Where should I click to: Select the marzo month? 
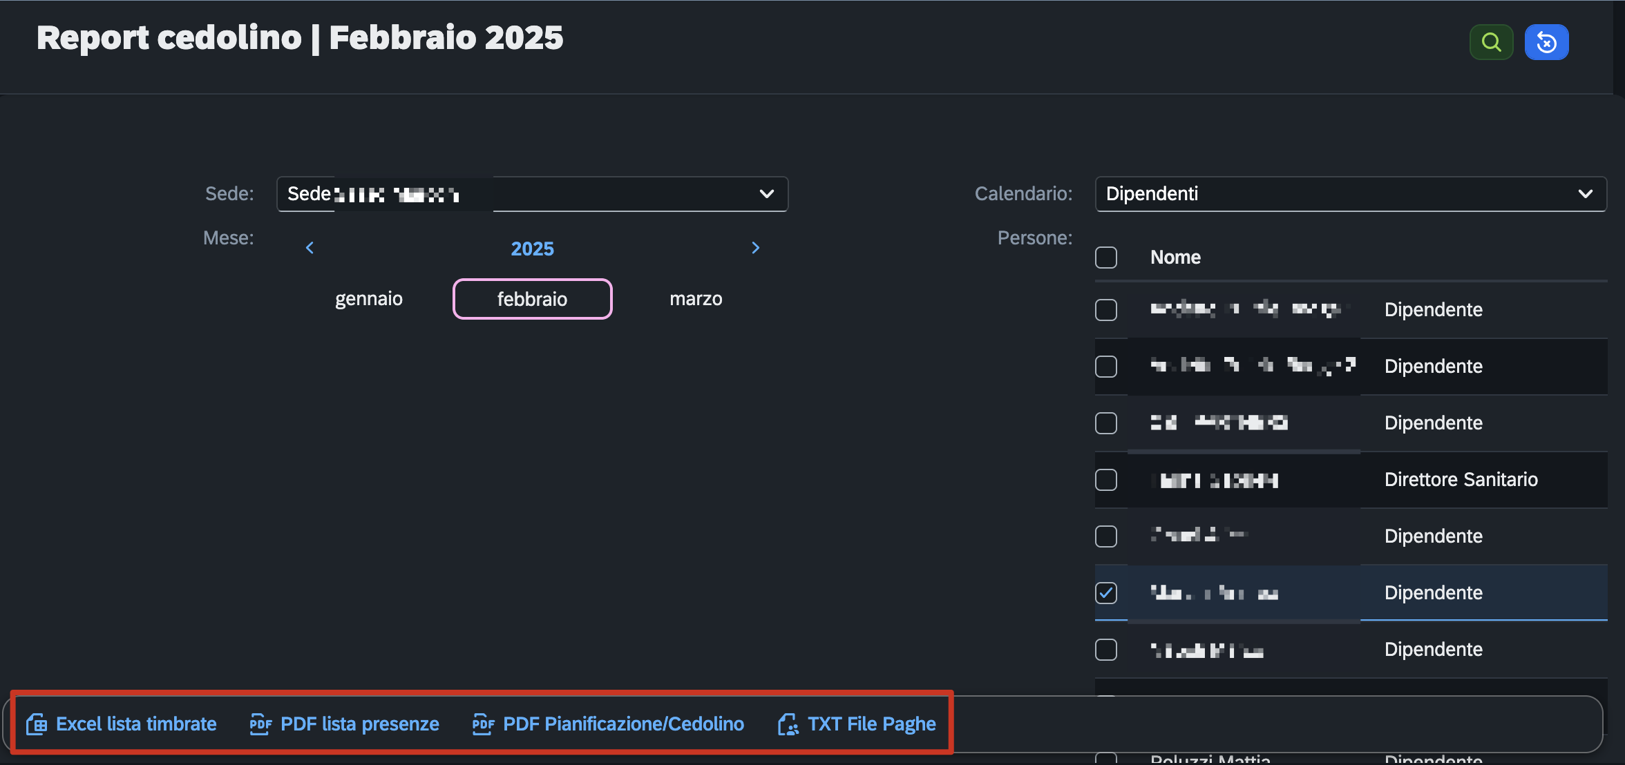click(696, 299)
